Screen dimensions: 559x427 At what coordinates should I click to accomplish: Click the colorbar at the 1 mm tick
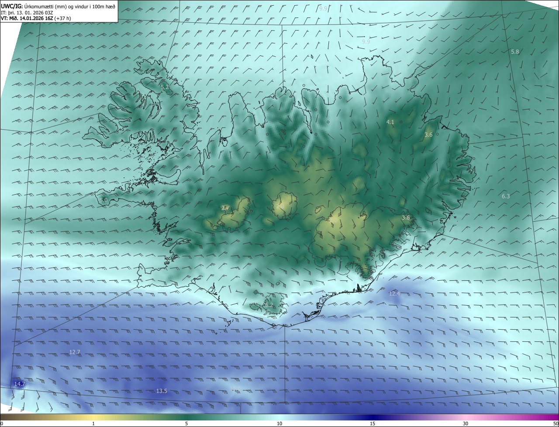coord(93,417)
